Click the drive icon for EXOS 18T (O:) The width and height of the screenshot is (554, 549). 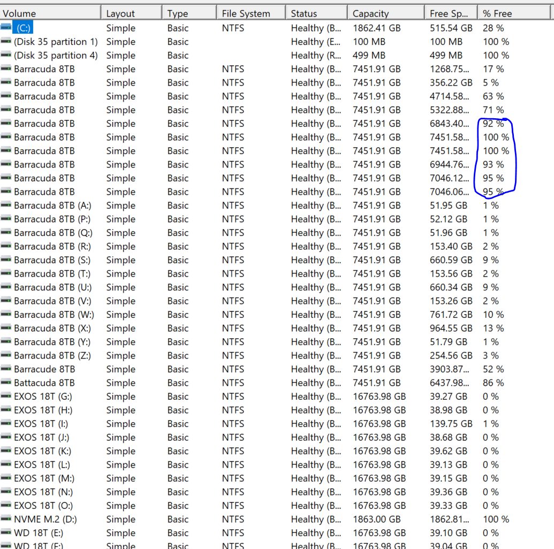(x=6, y=506)
